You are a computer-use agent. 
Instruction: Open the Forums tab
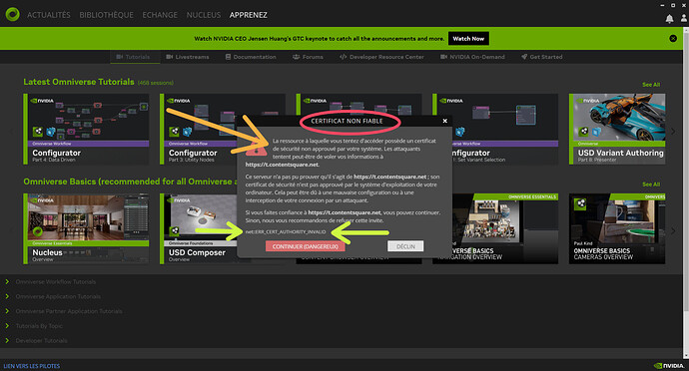pyautogui.click(x=308, y=57)
